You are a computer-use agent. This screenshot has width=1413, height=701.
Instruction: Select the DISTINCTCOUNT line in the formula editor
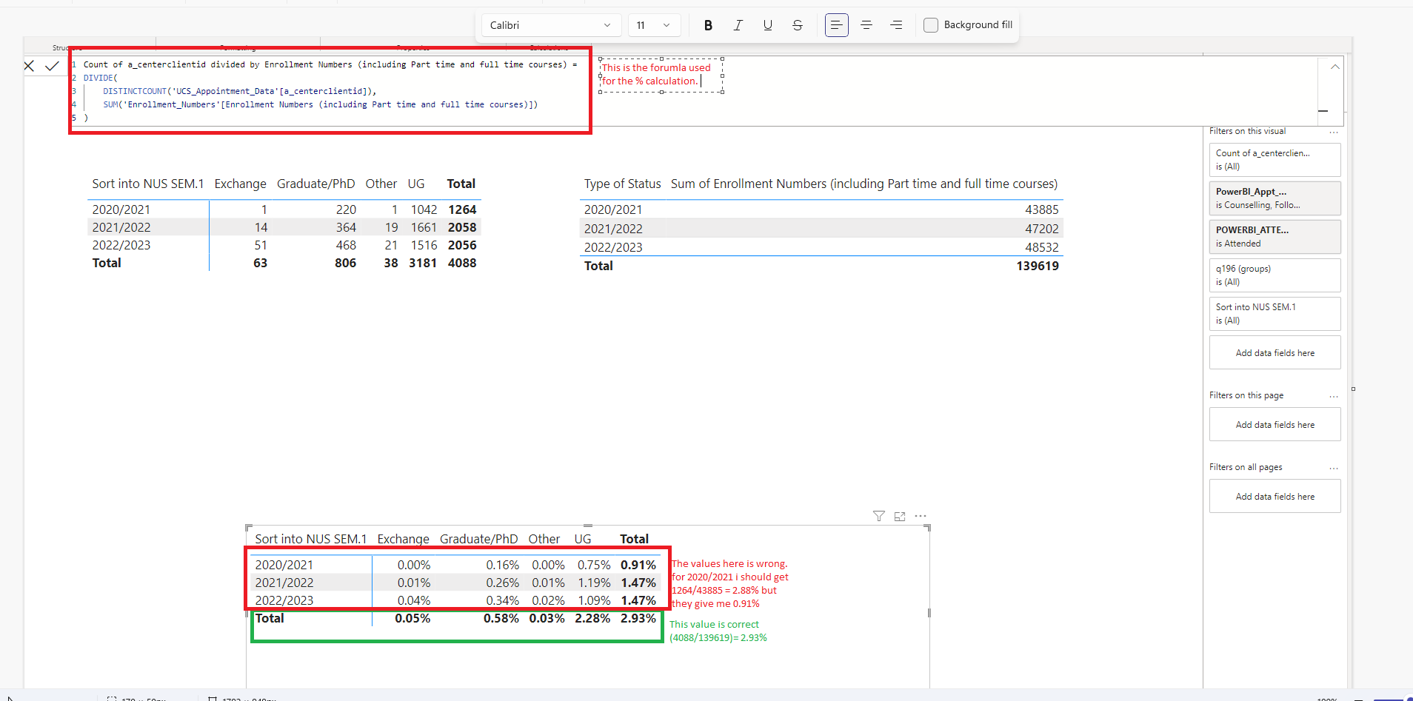click(240, 91)
